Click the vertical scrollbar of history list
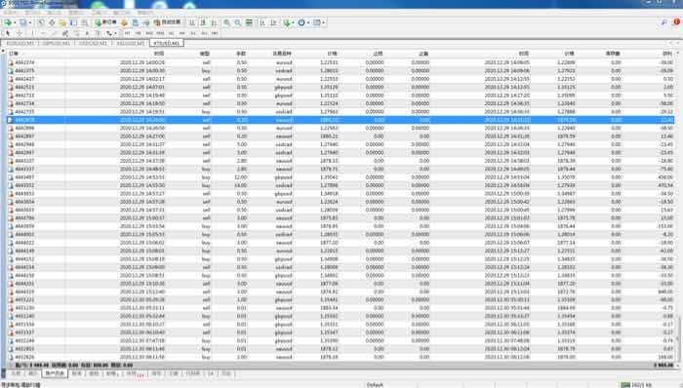 pos(678,205)
